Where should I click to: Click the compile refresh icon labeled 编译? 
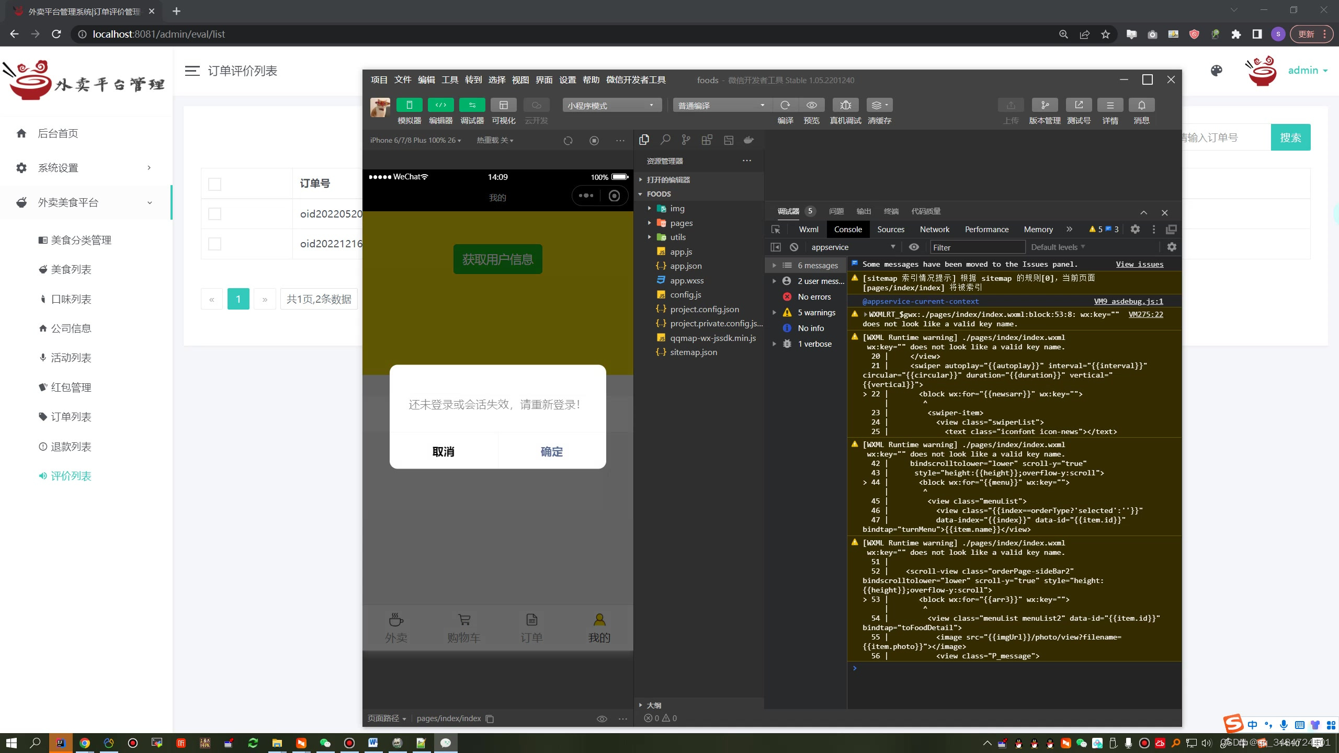(x=785, y=105)
